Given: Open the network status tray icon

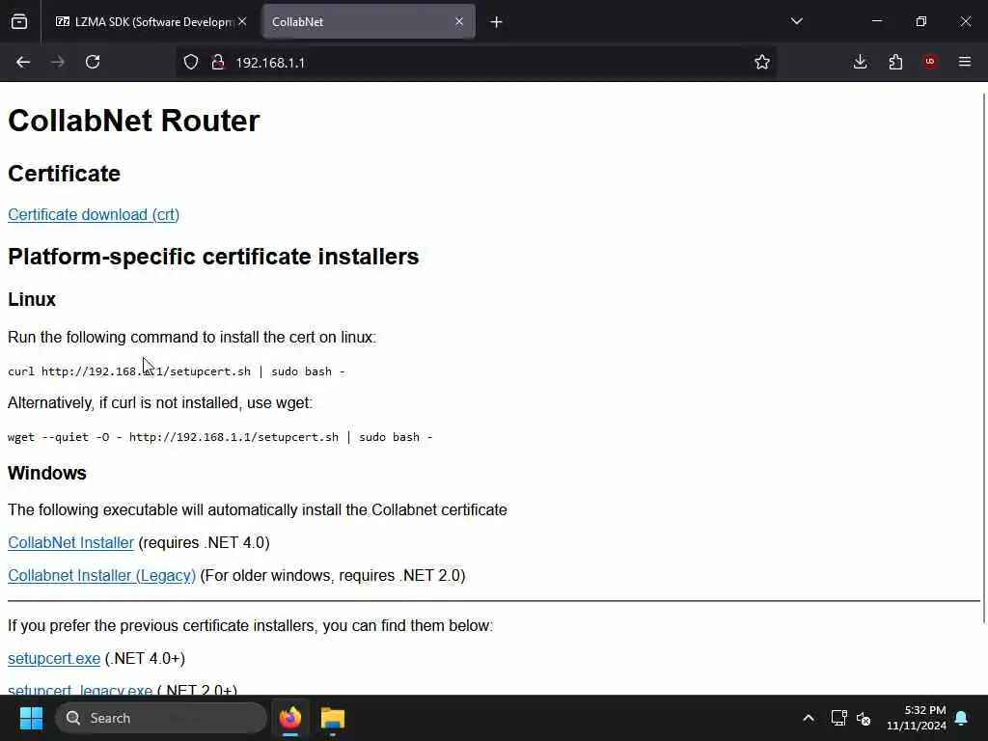Looking at the screenshot, I should pos(838,718).
